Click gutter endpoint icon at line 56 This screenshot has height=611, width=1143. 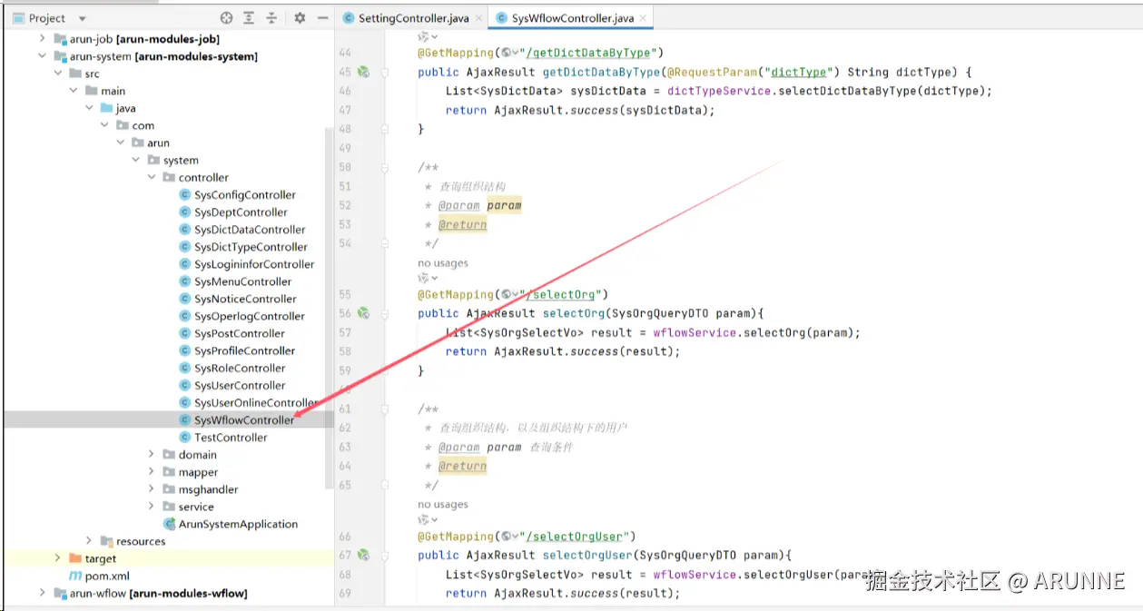point(363,313)
